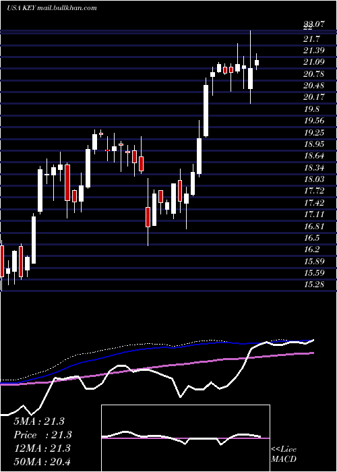This screenshot has width=337, height=472.
Task: Click the MACD inset chart box
Action: point(185,438)
